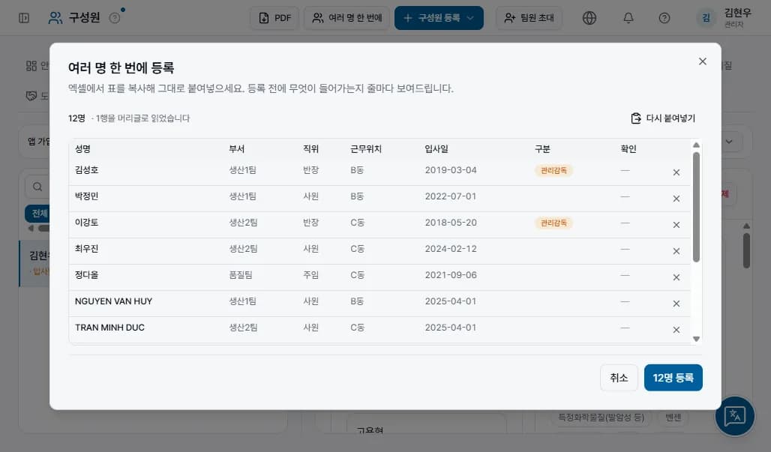
Task: Select the 부서 column header
Action: (236, 149)
